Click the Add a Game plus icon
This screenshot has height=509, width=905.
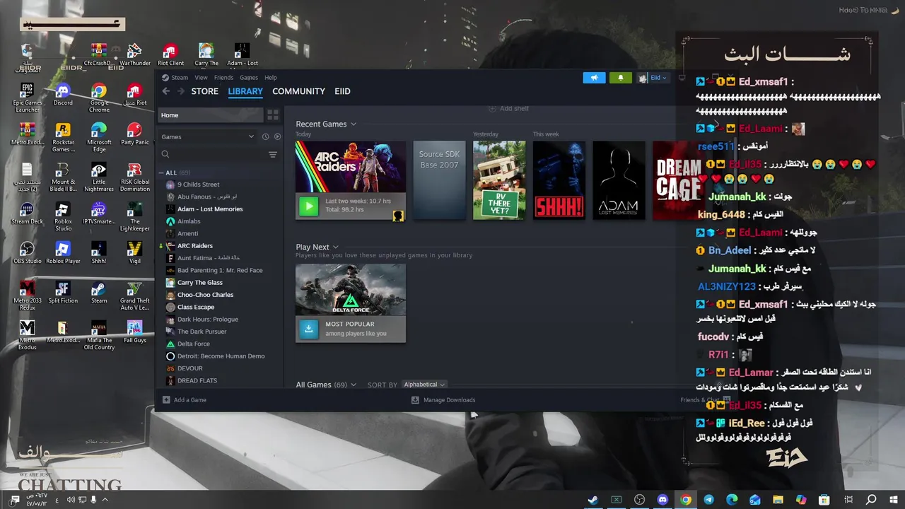pyautogui.click(x=166, y=400)
